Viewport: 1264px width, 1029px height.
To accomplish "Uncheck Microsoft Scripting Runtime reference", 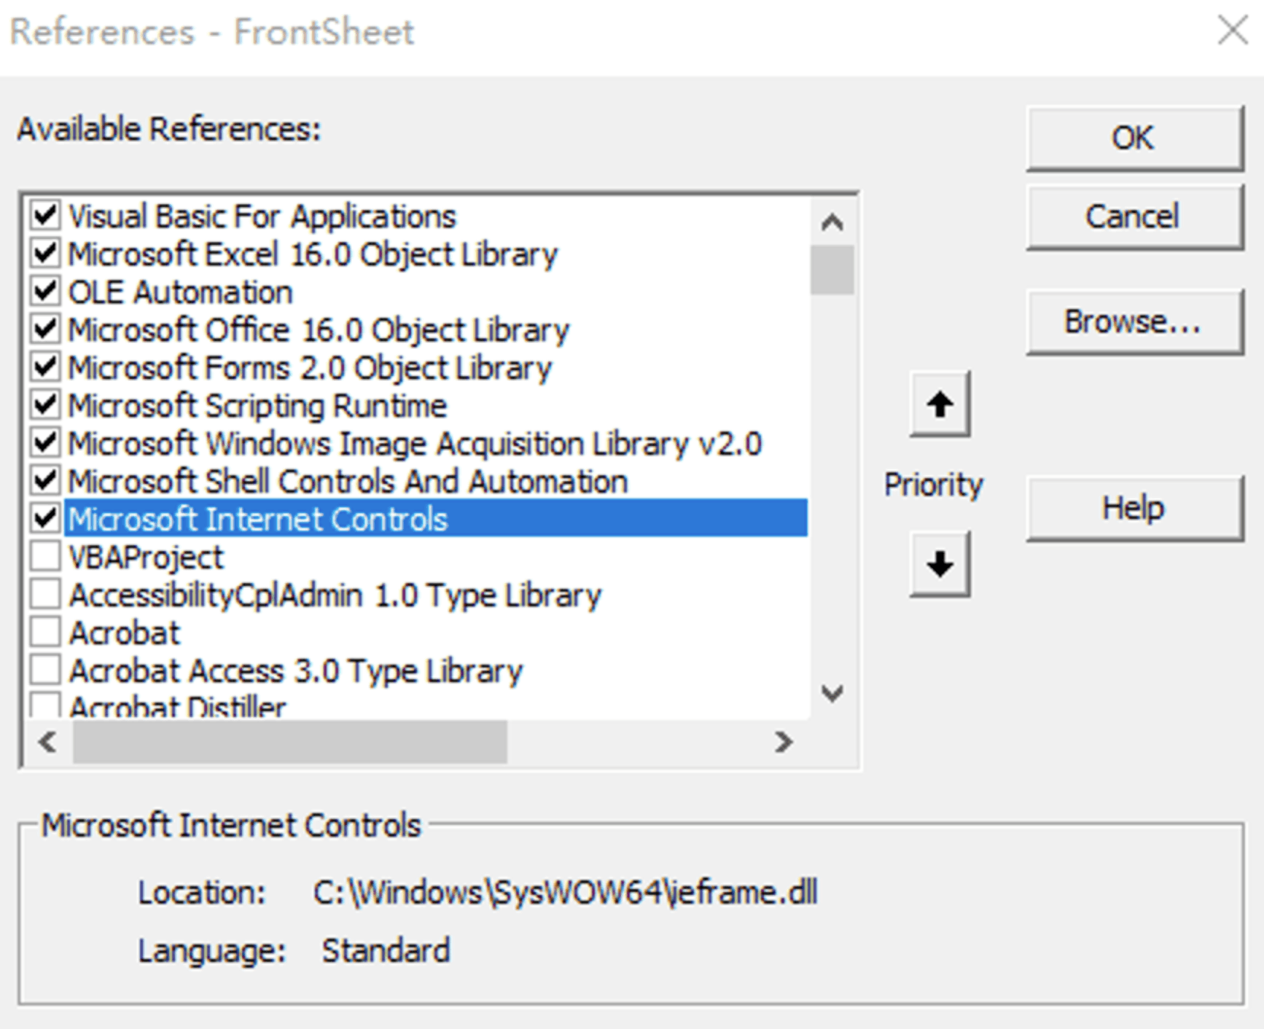I will 45,405.
